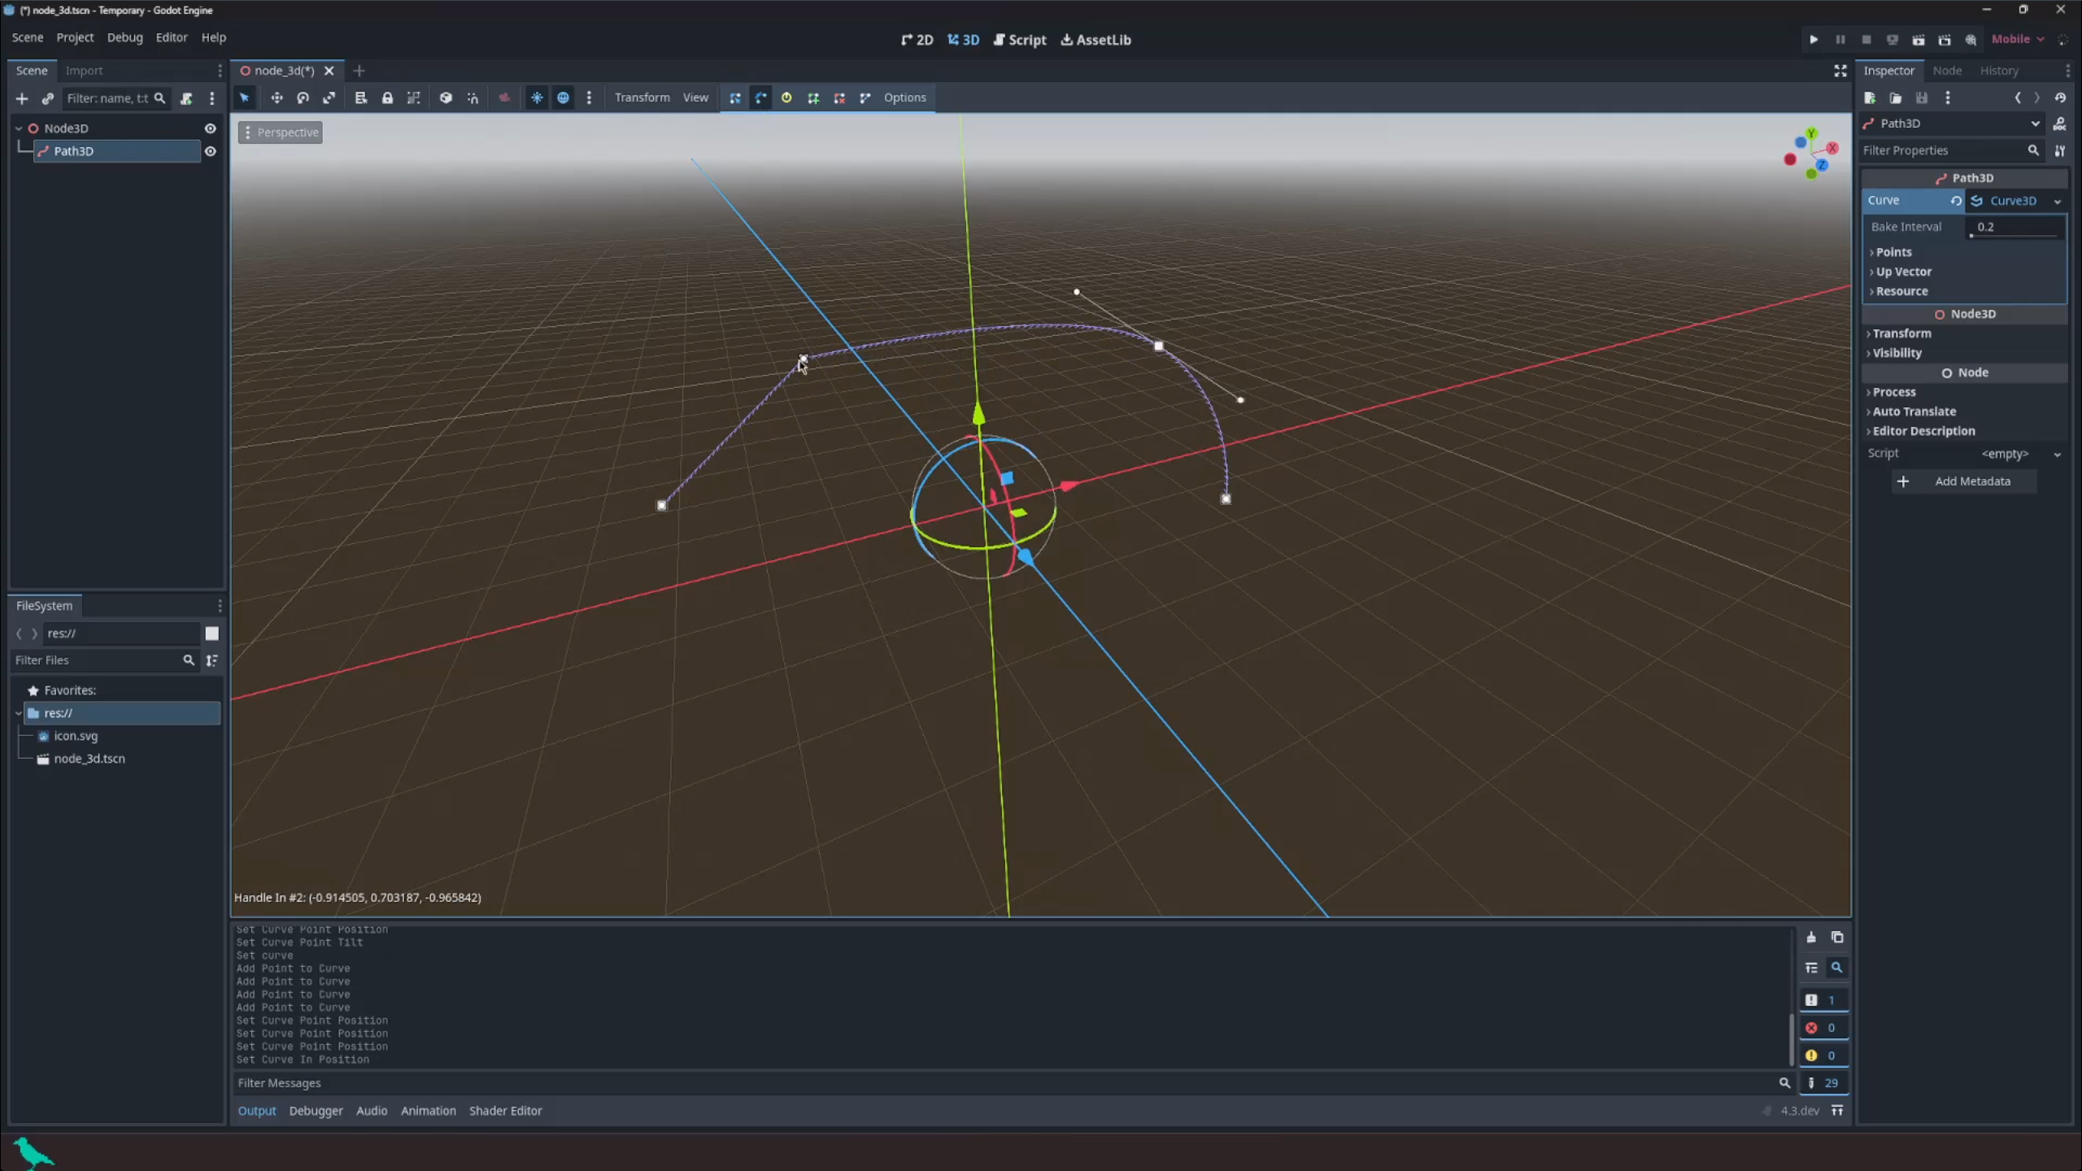The height and width of the screenshot is (1171, 2082).
Task: Instantiate a child scene via chain-link icon
Action: point(48,98)
